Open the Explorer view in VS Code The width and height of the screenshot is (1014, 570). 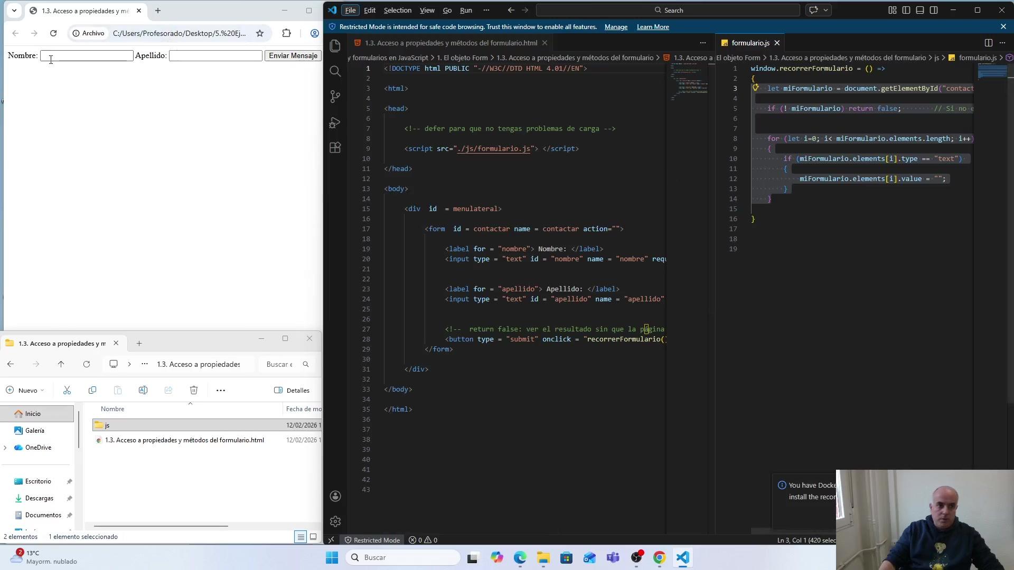point(335,46)
